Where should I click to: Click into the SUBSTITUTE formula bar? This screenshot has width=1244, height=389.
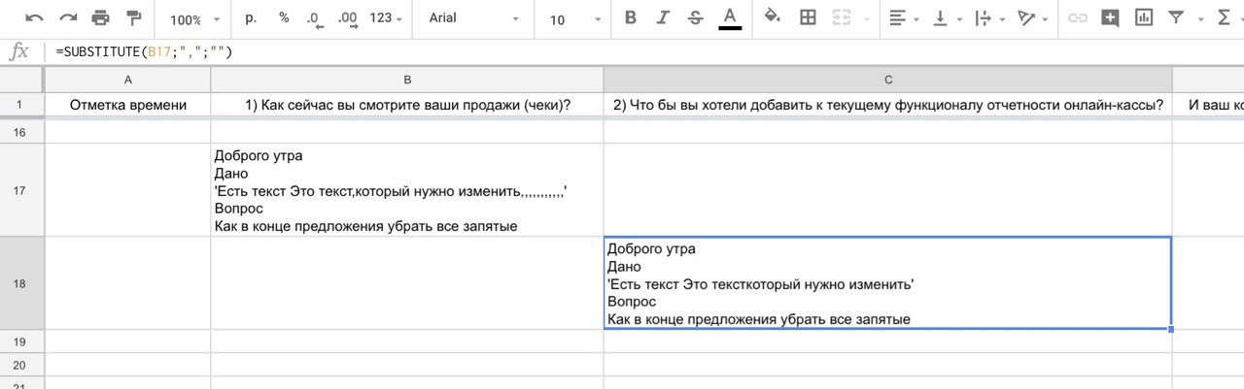point(646,52)
